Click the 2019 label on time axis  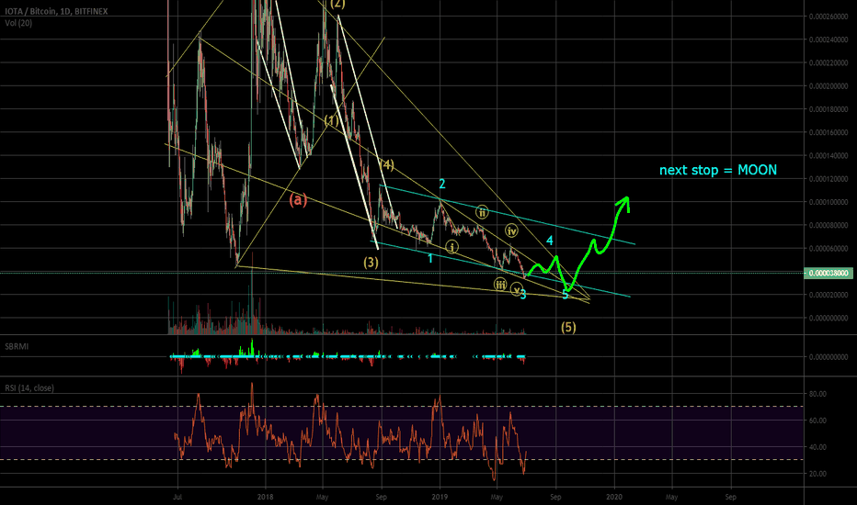[440, 497]
